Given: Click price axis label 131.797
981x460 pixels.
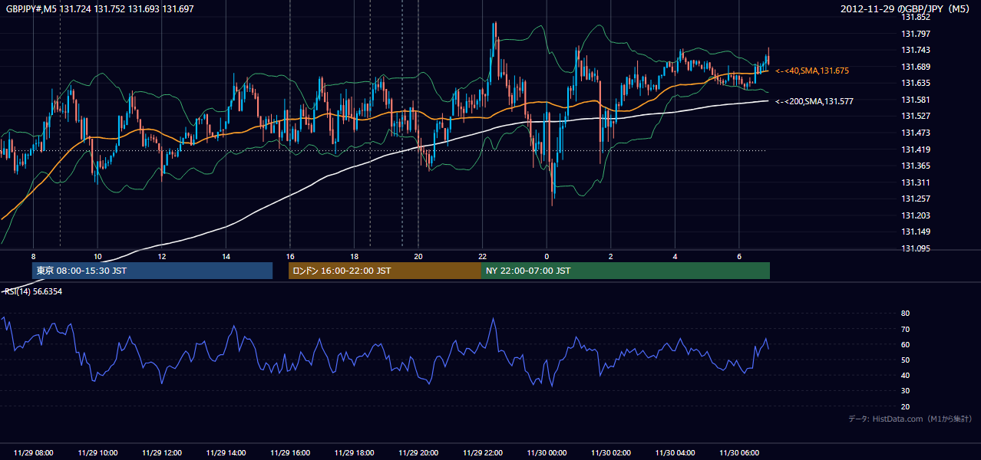Looking at the screenshot, I should 915,34.
